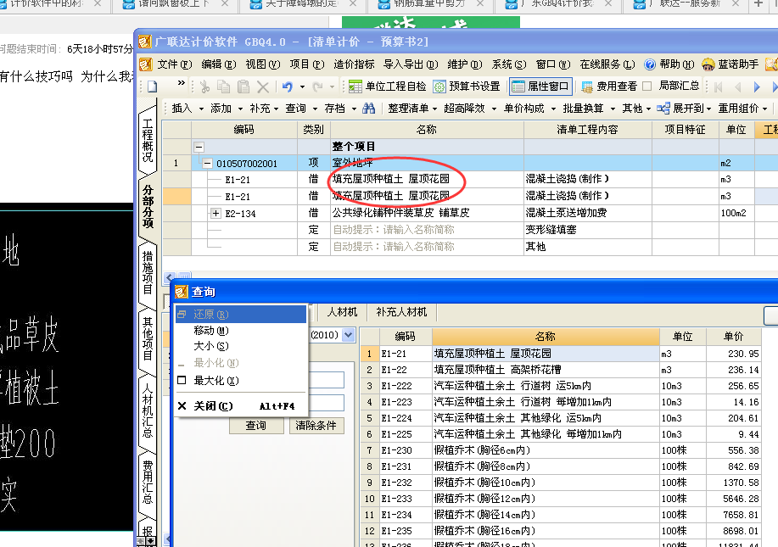Select row E1-22 填充屋顶种植土 高架桥花槽
Screen dimensions: 778x547
tap(560, 370)
